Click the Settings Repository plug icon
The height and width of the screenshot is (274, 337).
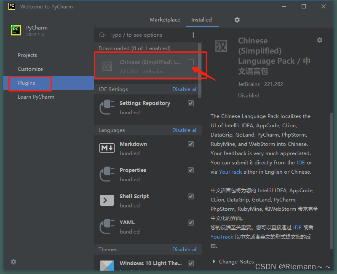coord(107,107)
